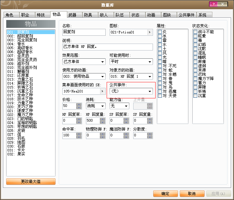Open the 状态 tab

tap(137, 15)
